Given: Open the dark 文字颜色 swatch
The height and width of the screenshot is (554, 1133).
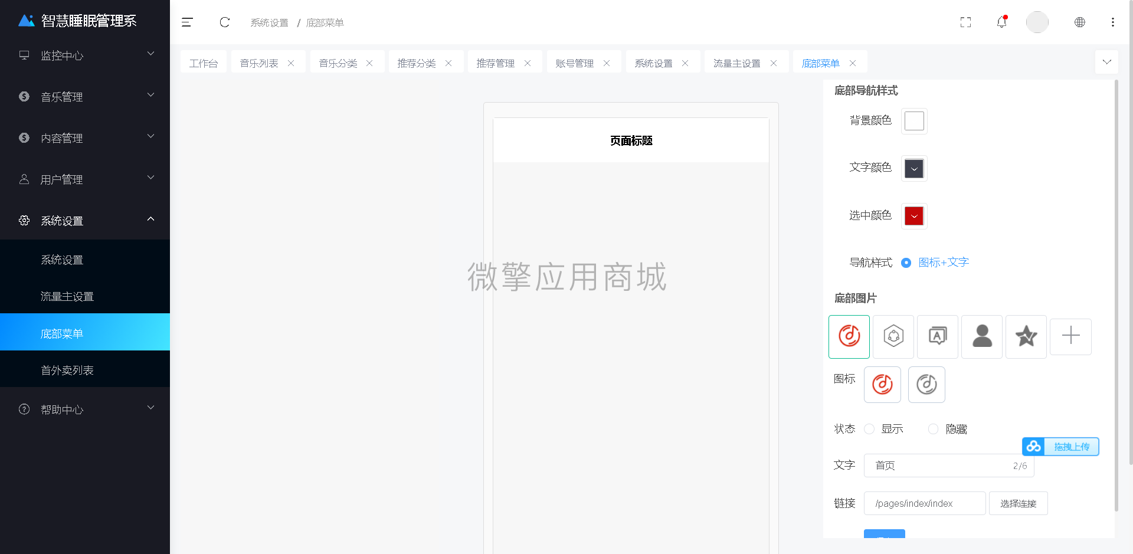Looking at the screenshot, I should point(914,169).
